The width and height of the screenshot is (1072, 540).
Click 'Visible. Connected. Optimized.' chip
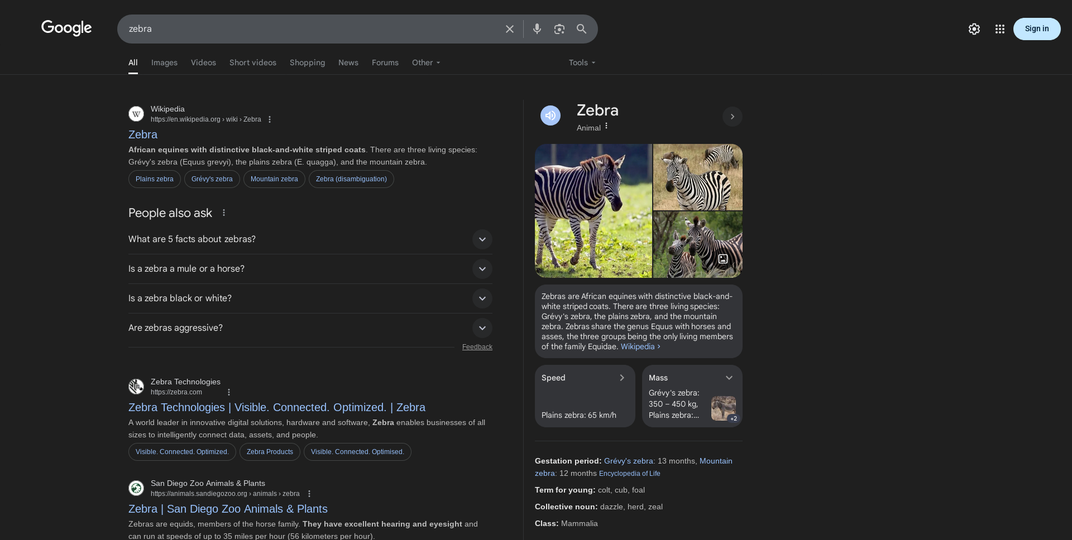(182, 452)
